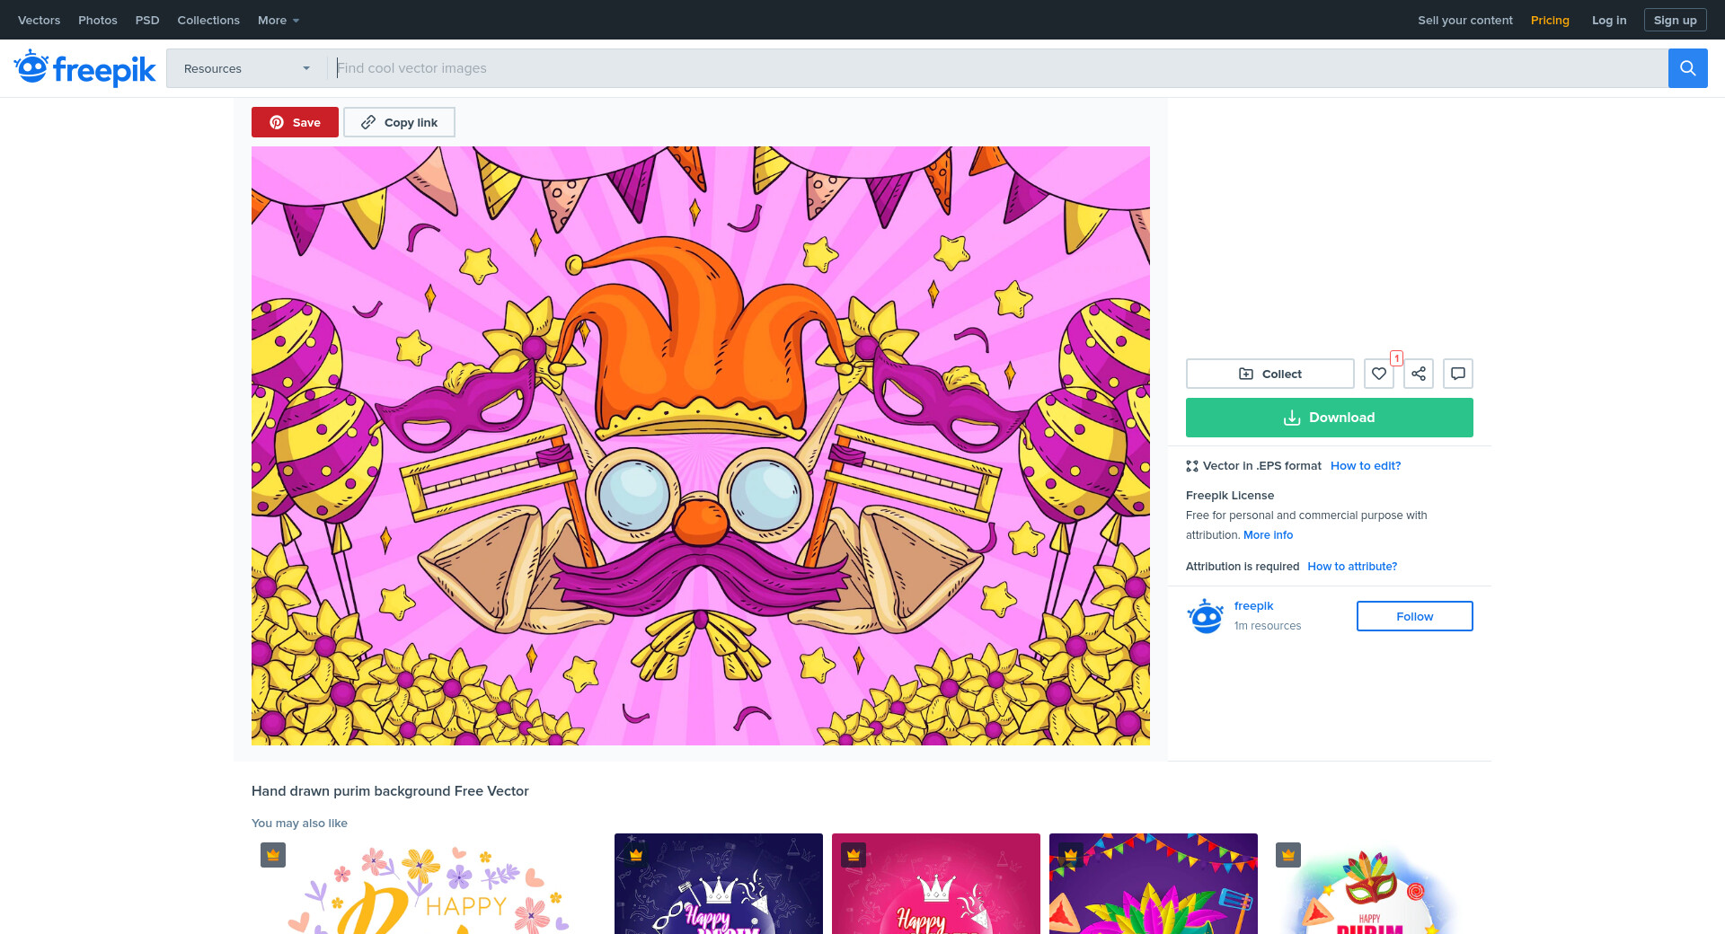1725x934 pixels.
Task: Go to Photos section
Action: click(x=98, y=20)
